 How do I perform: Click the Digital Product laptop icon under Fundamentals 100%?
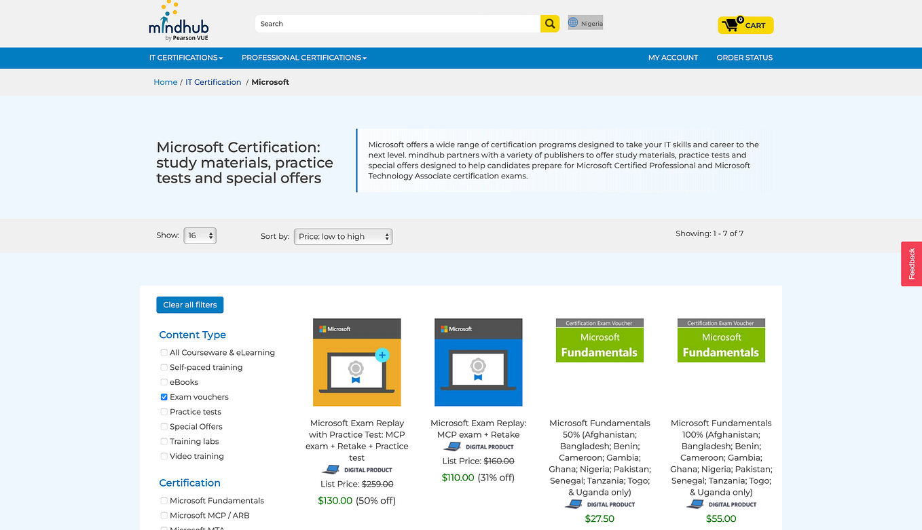point(695,504)
